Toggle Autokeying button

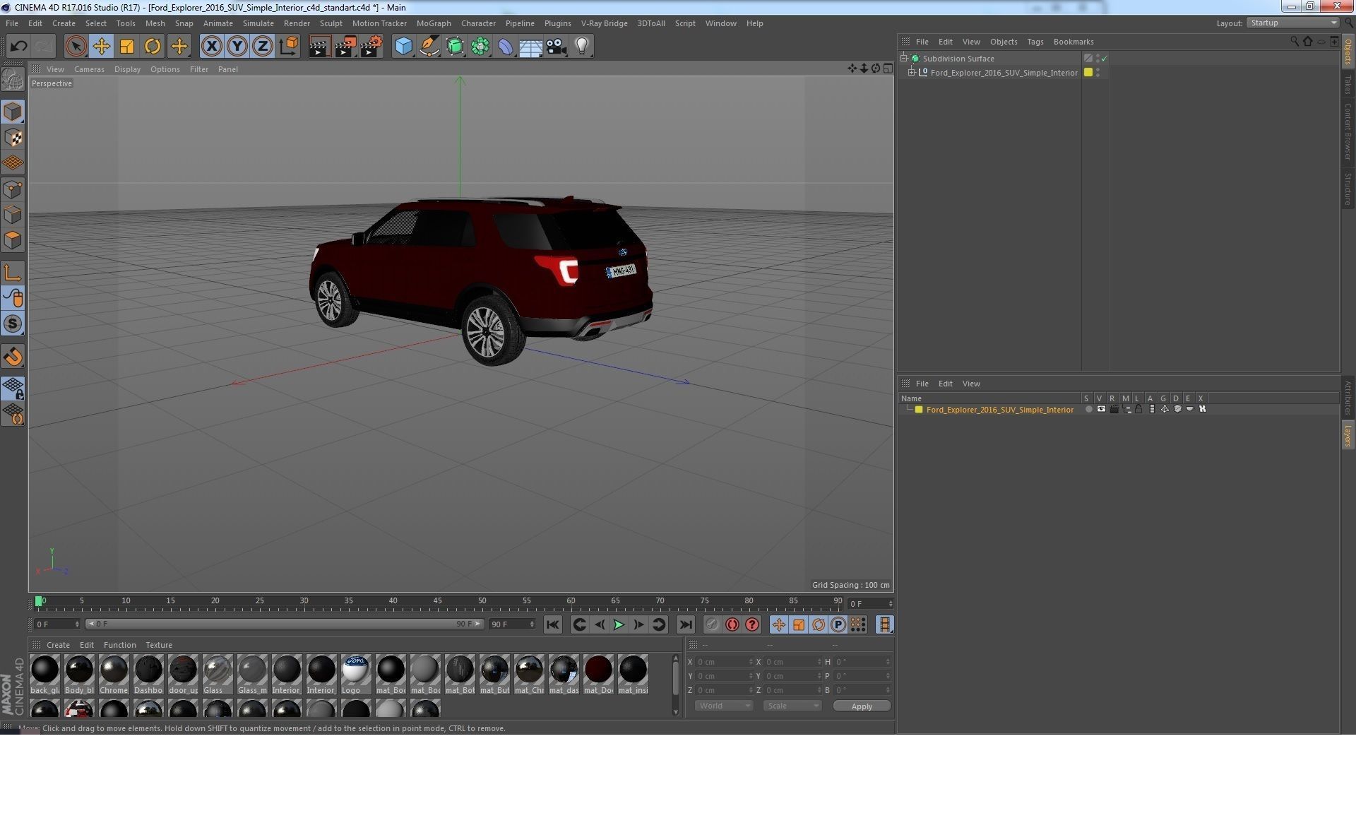(x=732, y=624)
